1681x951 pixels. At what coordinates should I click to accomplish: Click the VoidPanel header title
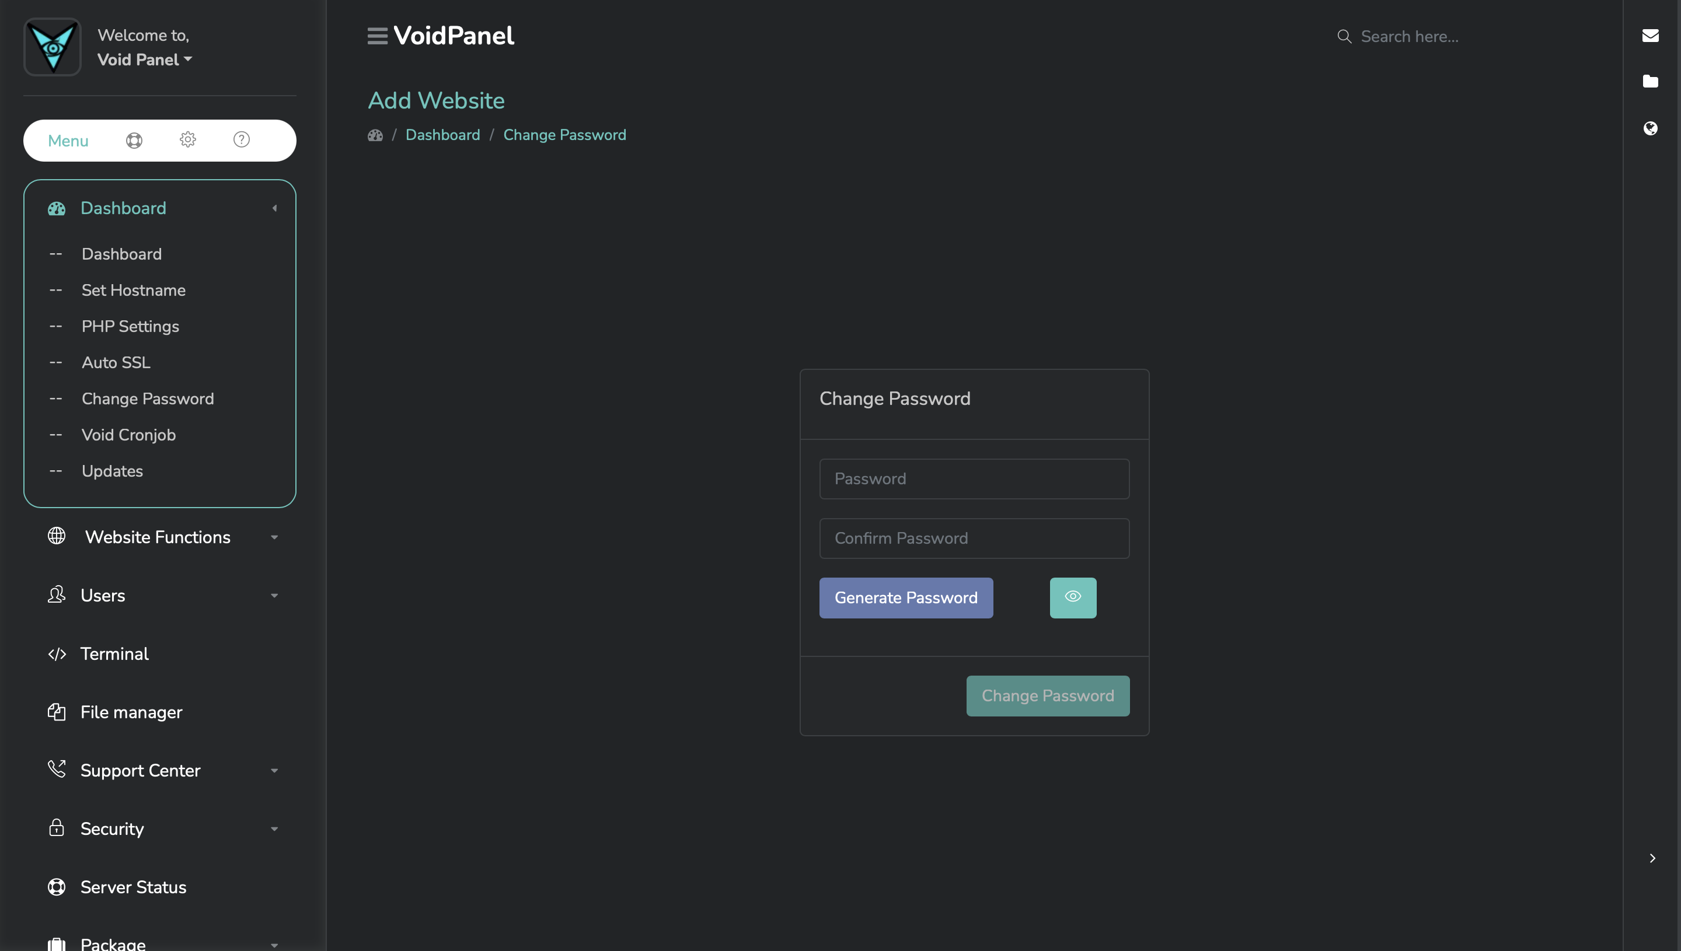coord(454,36)
